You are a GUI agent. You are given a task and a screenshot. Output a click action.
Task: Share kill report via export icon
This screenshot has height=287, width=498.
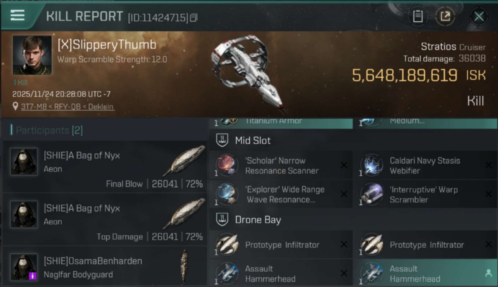[x=445, y=16]
